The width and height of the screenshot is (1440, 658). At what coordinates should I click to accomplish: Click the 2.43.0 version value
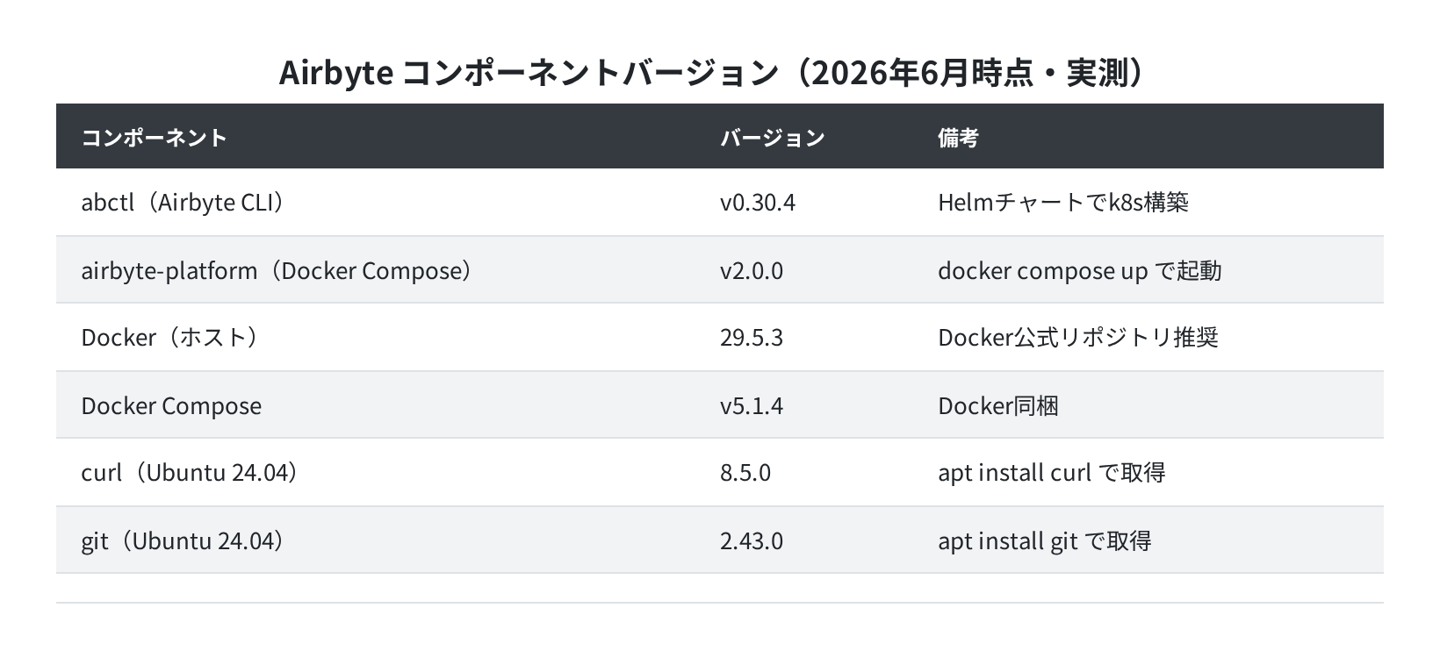(x=752, y=540)
